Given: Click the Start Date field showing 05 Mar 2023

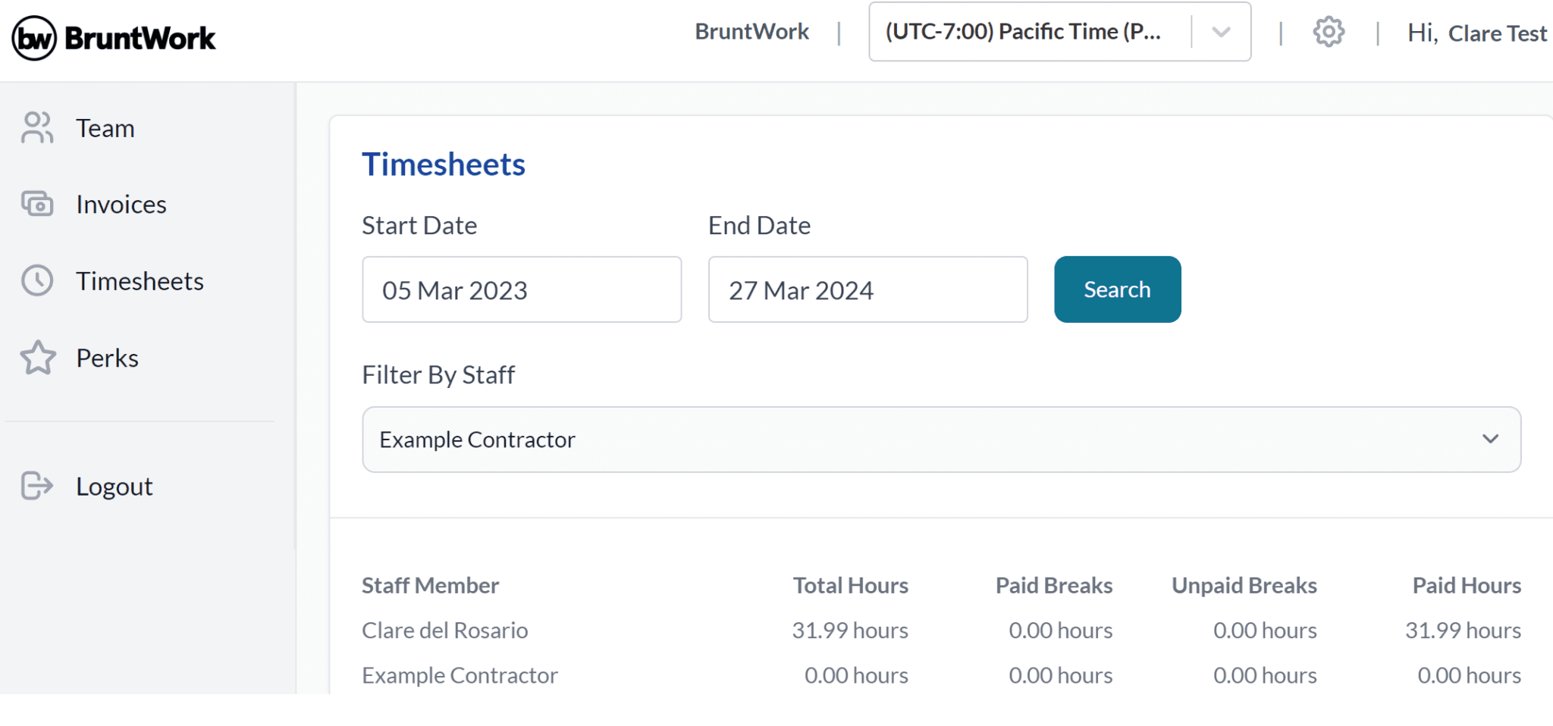Looking at the screenshot, I should click(x=522, y=289).
